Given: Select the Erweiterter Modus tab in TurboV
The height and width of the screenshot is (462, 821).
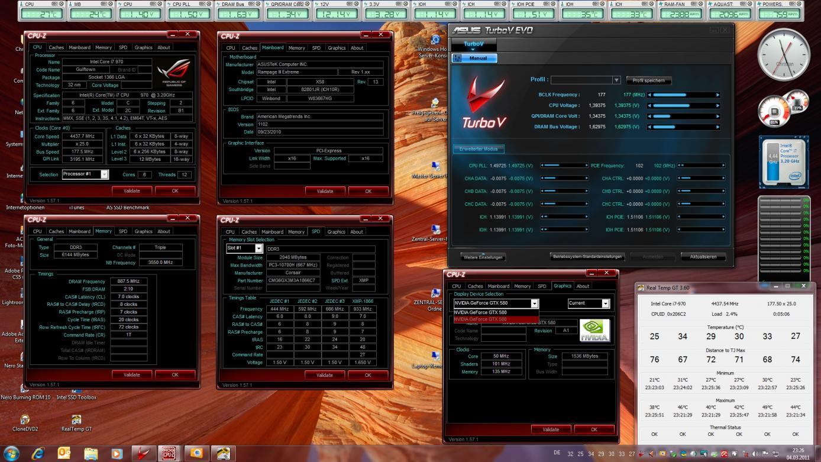Looking at the screenshot, I should tap(479, 149).
